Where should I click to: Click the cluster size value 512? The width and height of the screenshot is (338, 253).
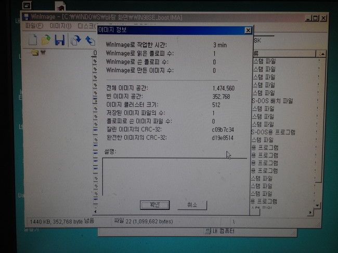tap(216, 105)
